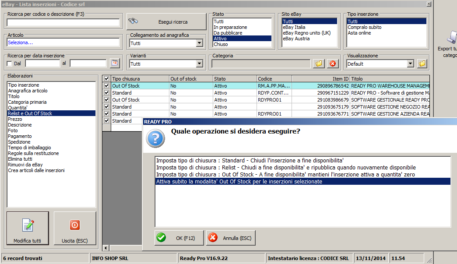The height and width of the screenshot is (264, 457).
Task: Click the Dal start date field
Action: pos(42,63)
